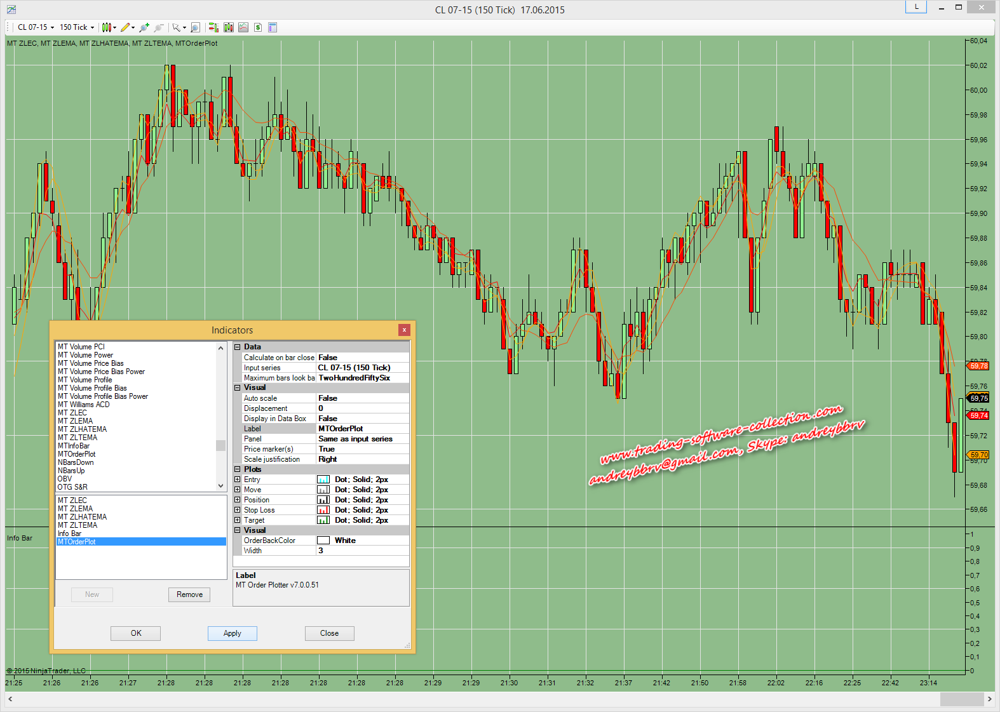Open the 150 Tick interval dropdown
The image size is (1000, 712).
point(77,27)
